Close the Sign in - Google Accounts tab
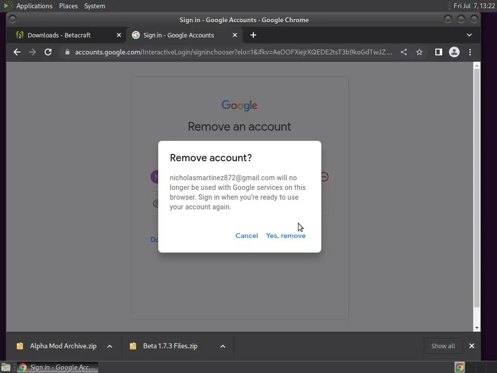Viewport: 497px width, 373px height. click(x=235, y=35)
